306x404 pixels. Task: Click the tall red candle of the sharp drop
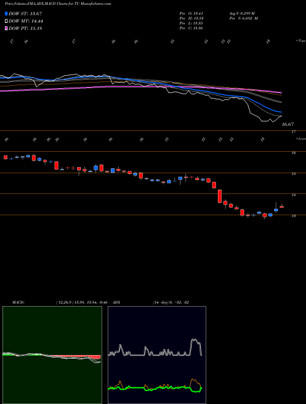pos(220,196)
